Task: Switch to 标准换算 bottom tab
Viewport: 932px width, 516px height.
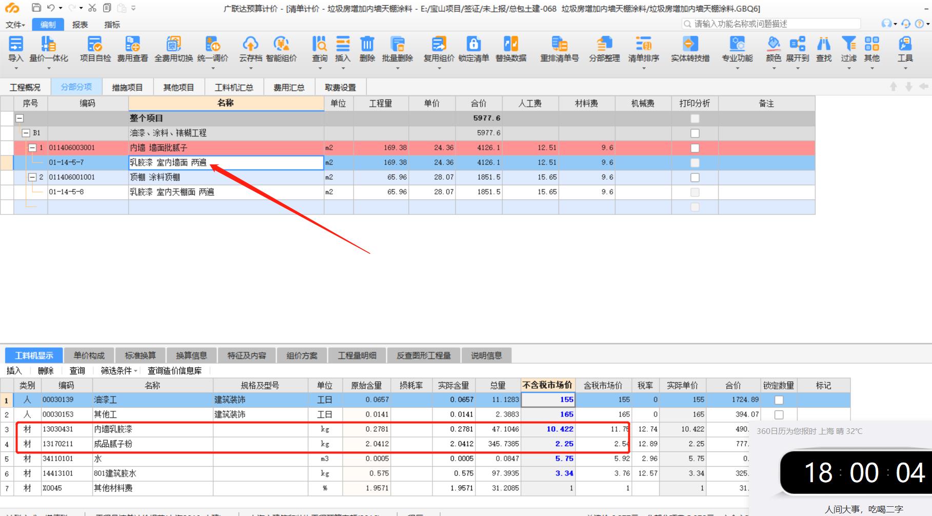Action: coord(140,355)
